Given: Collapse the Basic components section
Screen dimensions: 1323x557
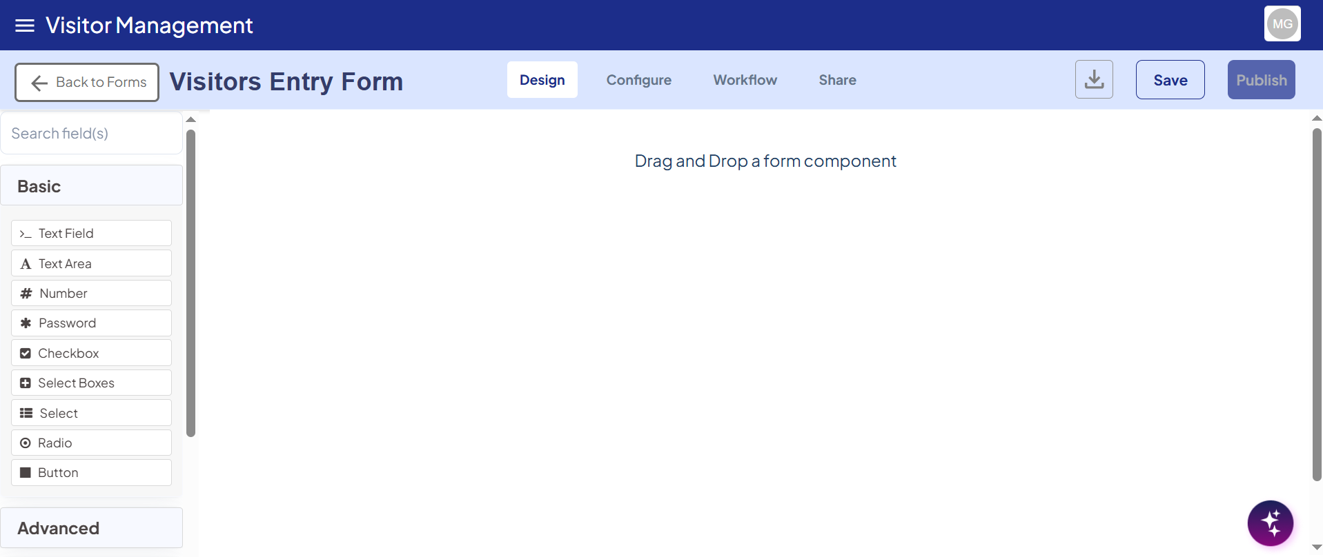Looking at the screenshot, I should [x=91, y=186].
